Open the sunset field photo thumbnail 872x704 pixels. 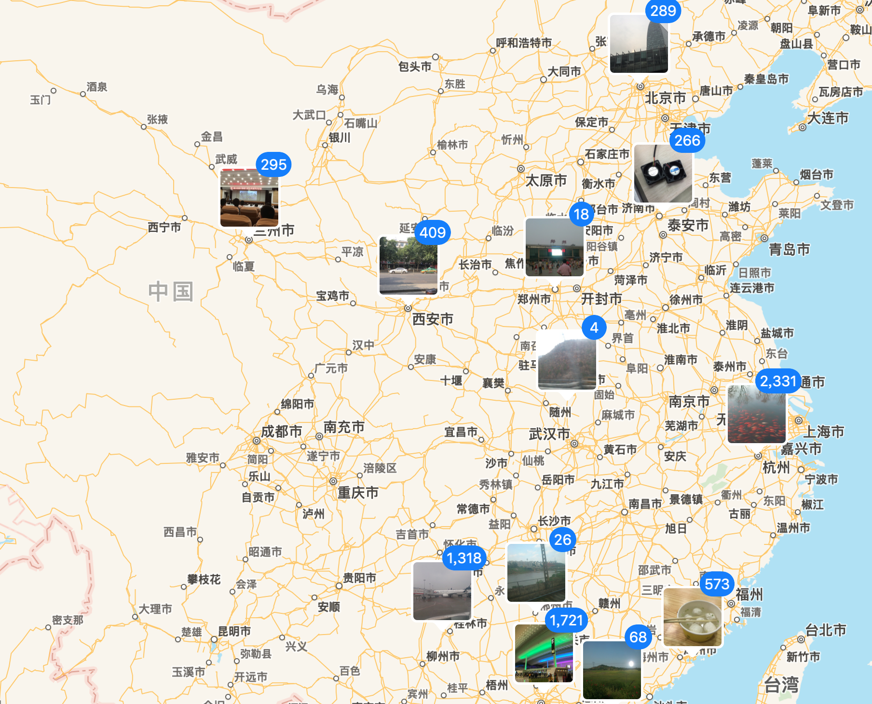(612, 671)
